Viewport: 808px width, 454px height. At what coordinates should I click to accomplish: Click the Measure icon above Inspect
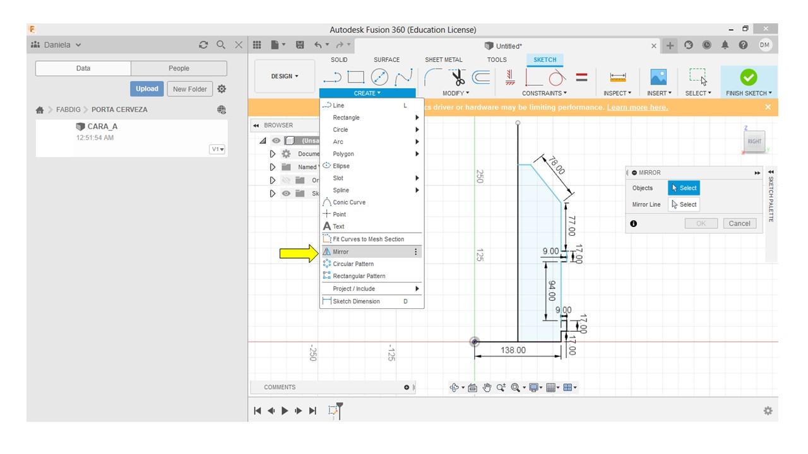coord(618,77)
